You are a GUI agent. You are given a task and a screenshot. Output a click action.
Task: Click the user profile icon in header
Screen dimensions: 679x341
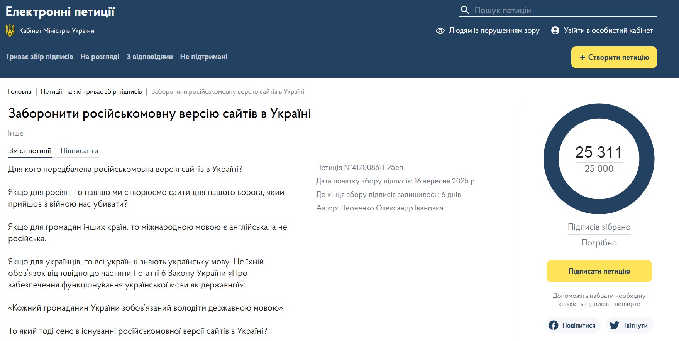(x=555, y=30)
